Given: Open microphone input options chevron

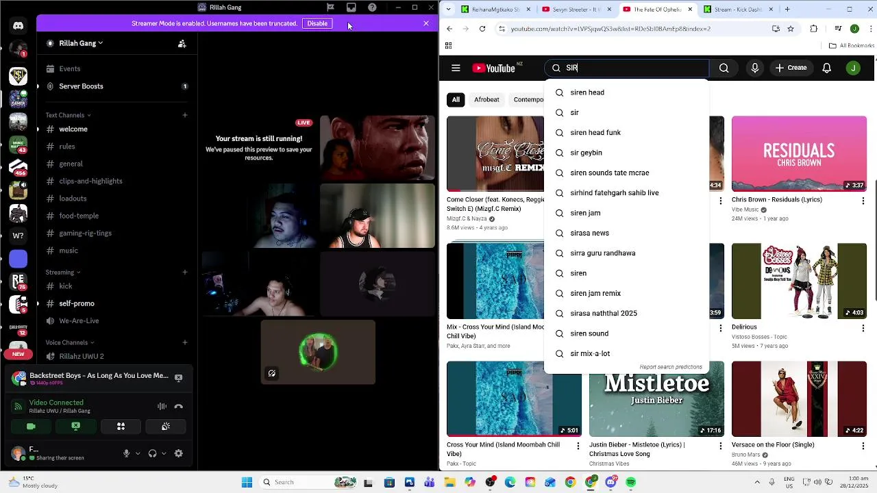Looking at the screenshot, I should 138,453.
